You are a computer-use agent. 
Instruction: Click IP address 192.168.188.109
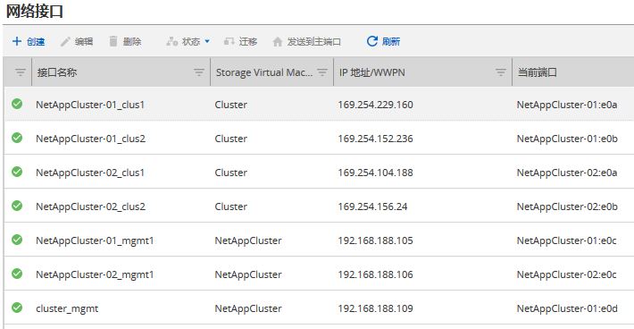click(376, 308)
